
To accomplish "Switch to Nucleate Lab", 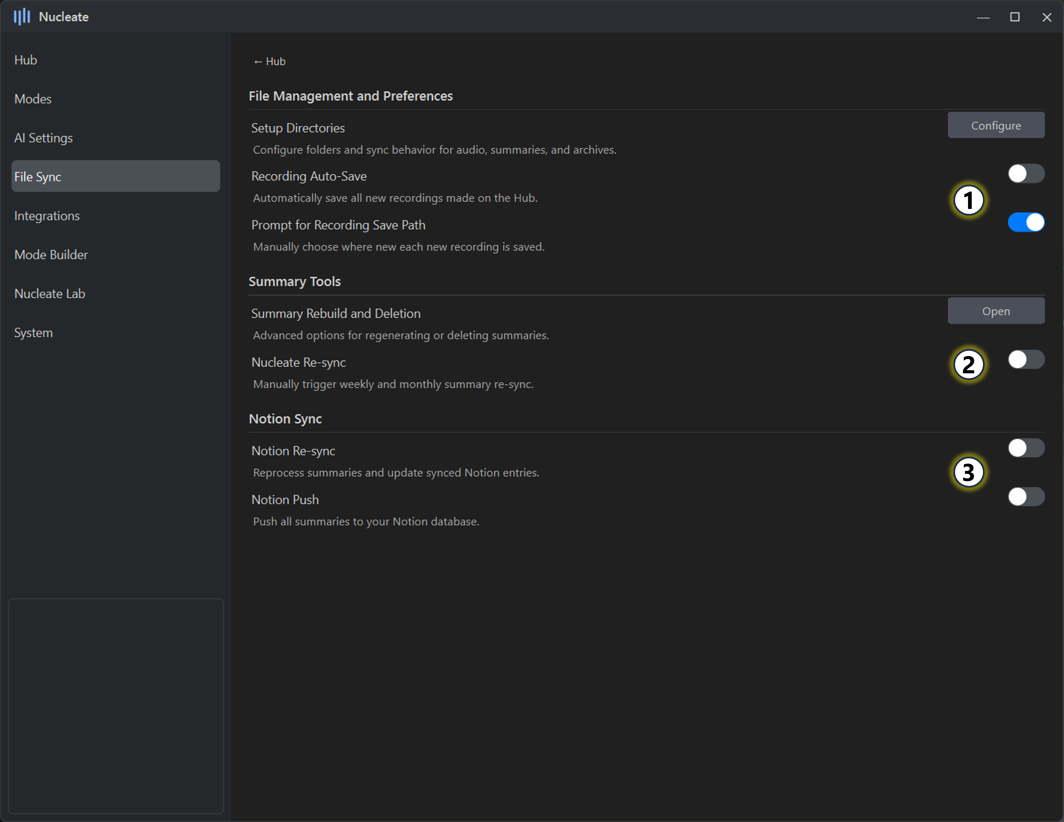I will click(50, 294).
